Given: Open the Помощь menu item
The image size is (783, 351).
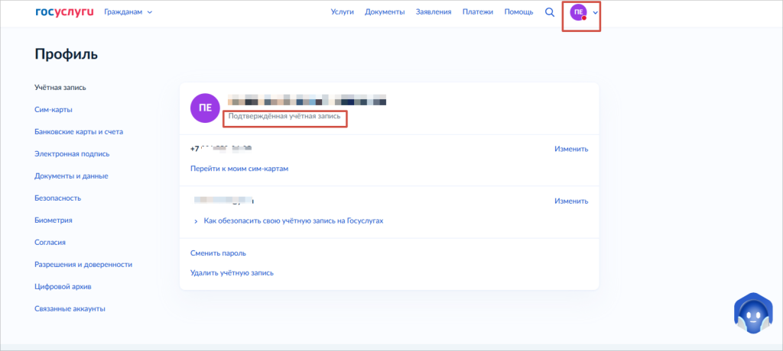Looking at the screenshot, I should coord(518,12).
